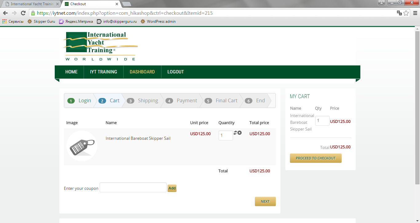This screenshot has width=420, height=223.
Task: Click the refresh quantity icon in cart
Action: (x=235, y=132)
